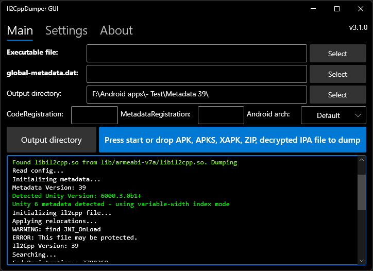
Task: Click the 'Metadata Version: 39' log line
Action: coord(49,188)
